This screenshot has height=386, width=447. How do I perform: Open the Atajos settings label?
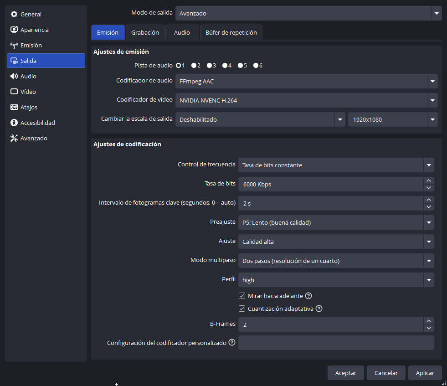pyautogui.click(x=29, y=107)
